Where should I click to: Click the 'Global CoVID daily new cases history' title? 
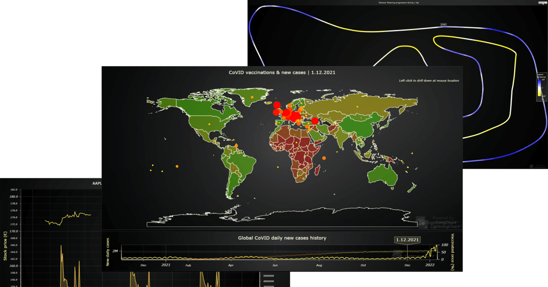click(x=282, y=238)
